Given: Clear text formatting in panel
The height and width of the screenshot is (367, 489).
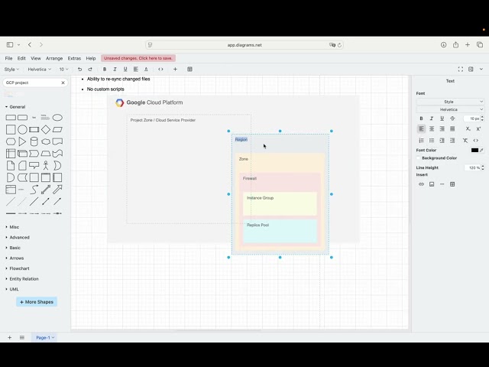Looking at the screenshot, I should point(465,141).
